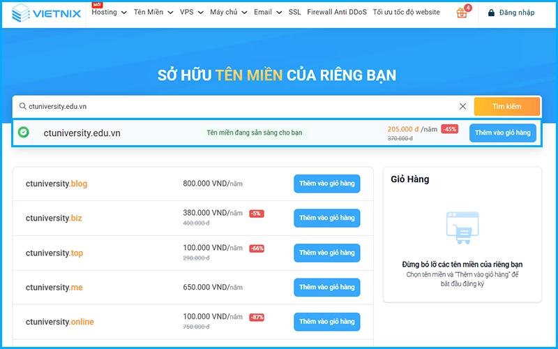Open the gift box promotions icon

coord(462,13)
